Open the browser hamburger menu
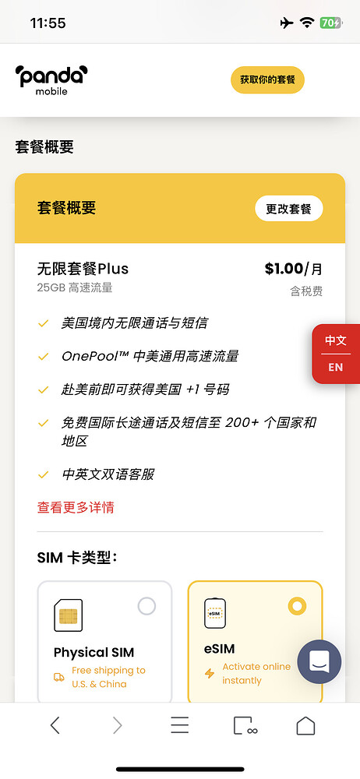The height and width of the screenshot is (779, 360). click(x=179, y=726)
